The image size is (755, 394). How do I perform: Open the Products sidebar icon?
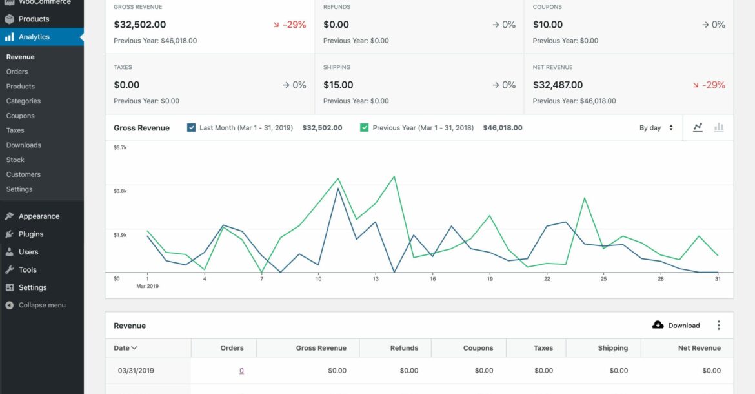[x=9, y=19]
